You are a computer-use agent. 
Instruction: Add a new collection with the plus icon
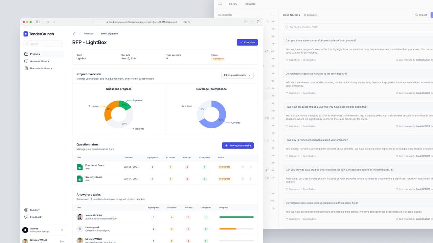pyautogui.click(x=273, y=15)
